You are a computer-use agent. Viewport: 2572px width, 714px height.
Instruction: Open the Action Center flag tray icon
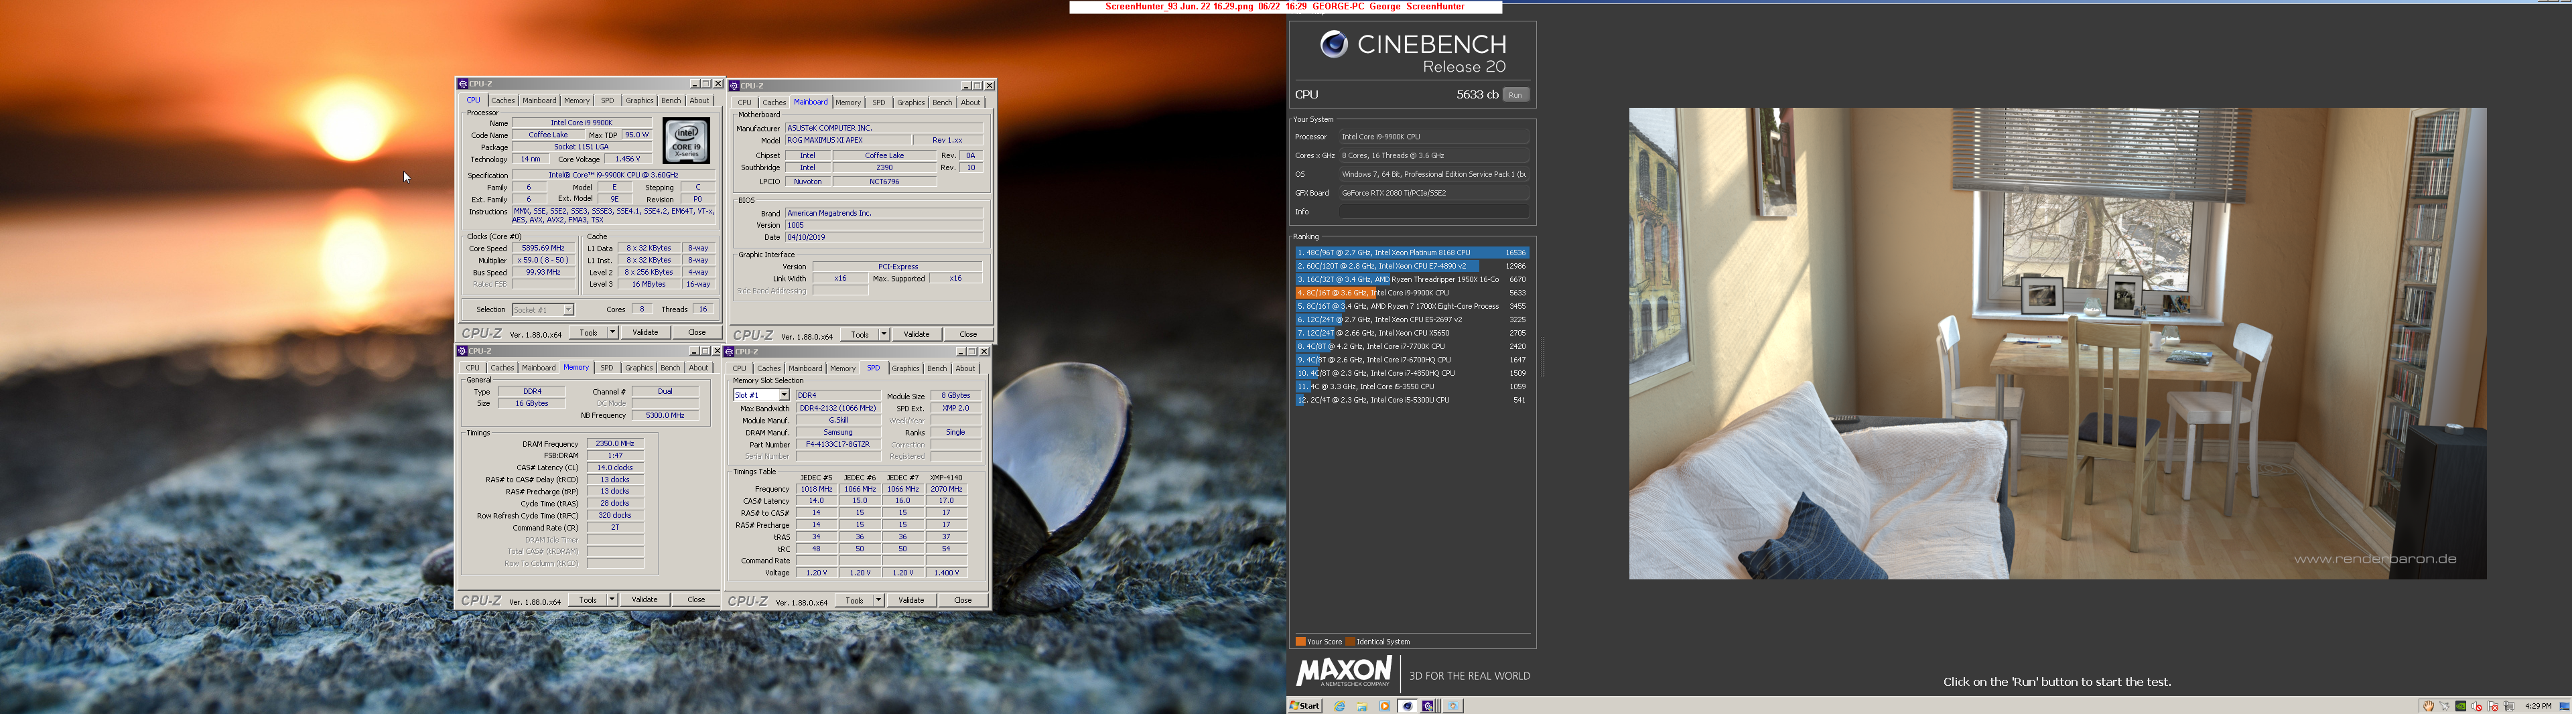click(x=2493, y=706)
